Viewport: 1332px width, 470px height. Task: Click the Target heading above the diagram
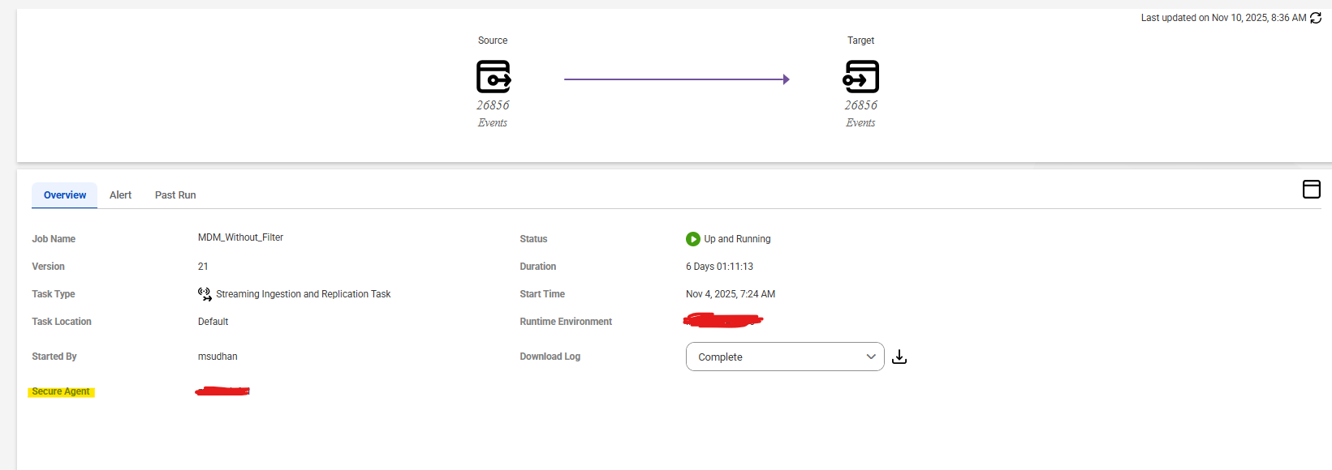click(x=860, y=41)
